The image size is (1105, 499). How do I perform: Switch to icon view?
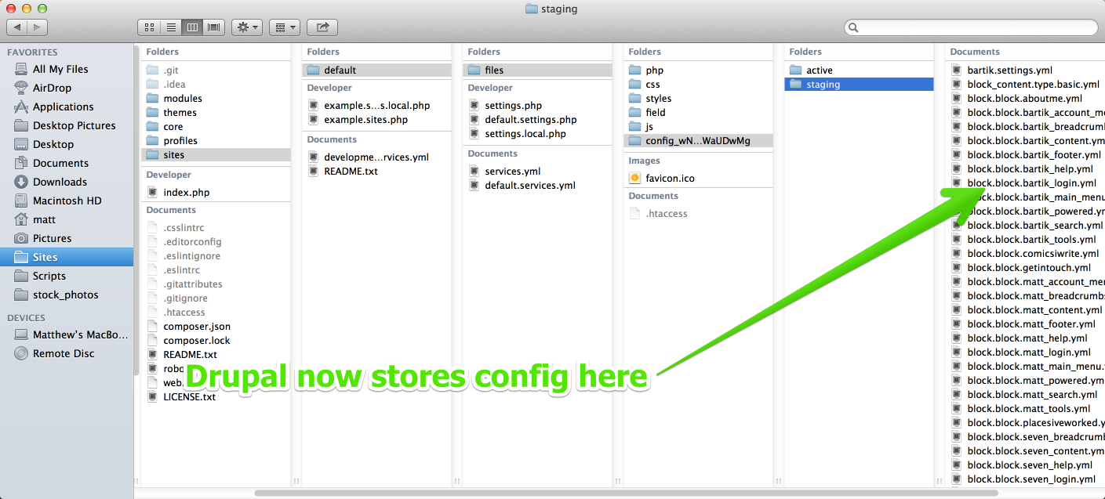pyautogui.click(x=149, y=27)
